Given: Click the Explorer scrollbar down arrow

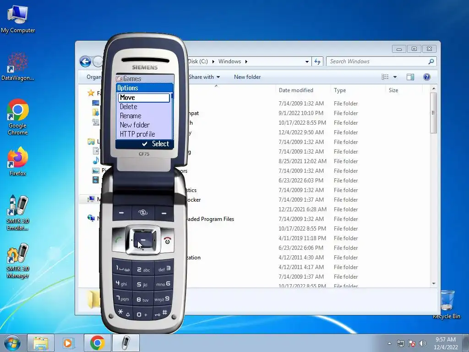Looking at the screenshot, I should (434, 283).
